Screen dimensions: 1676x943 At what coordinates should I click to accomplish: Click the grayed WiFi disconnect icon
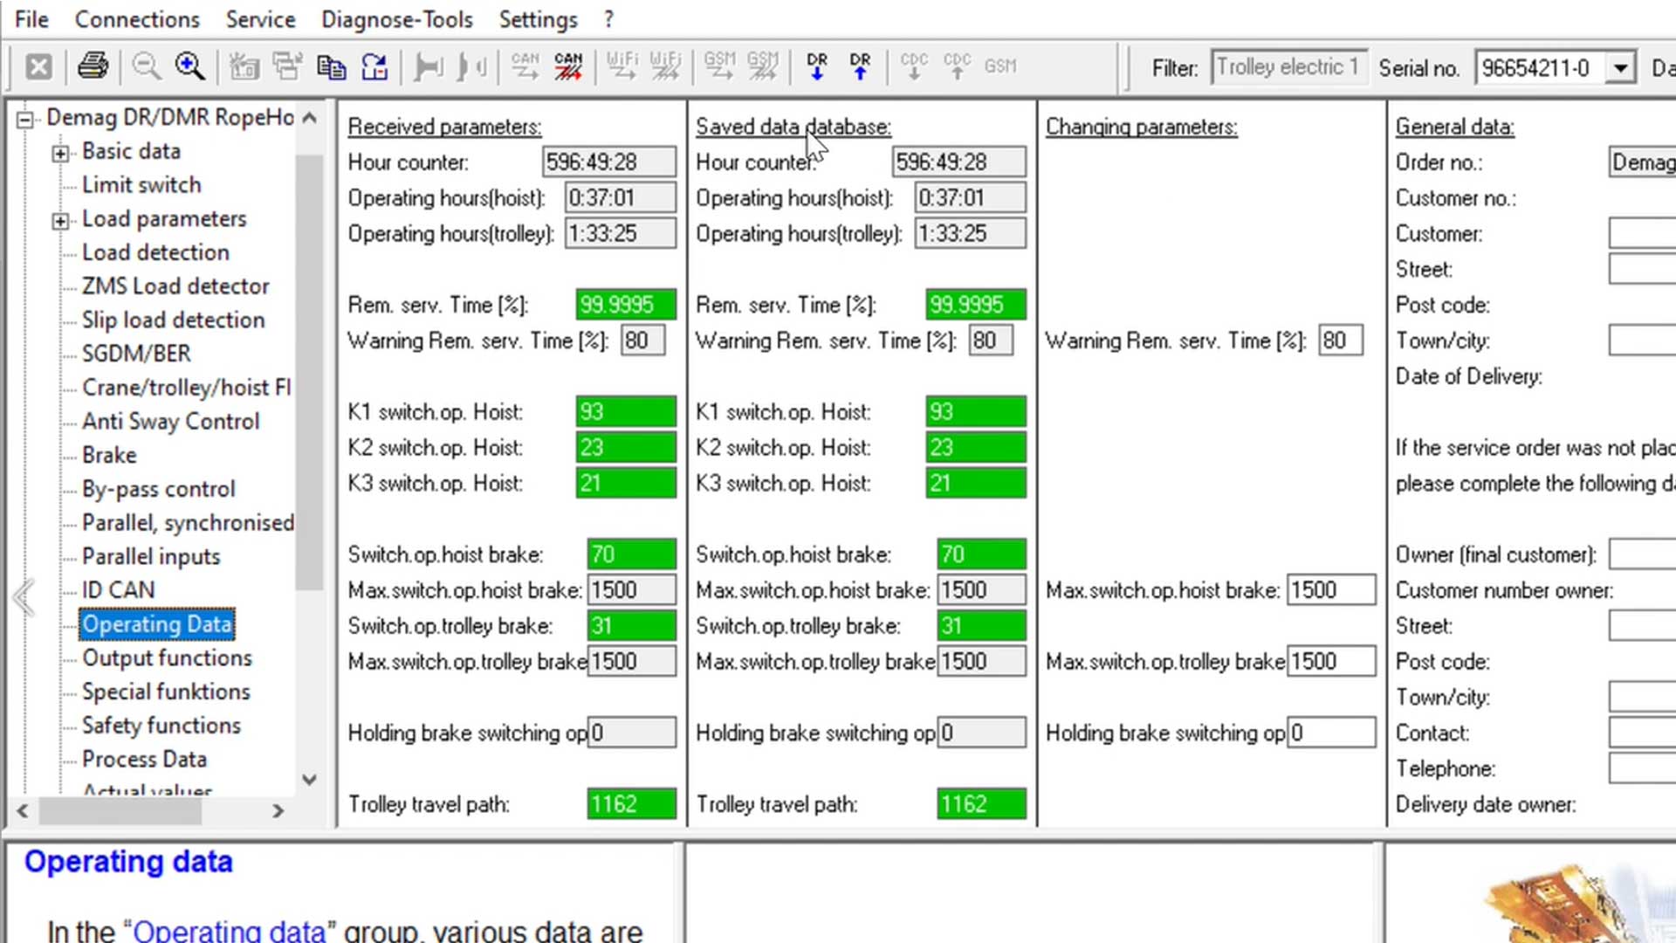[666, 66]
